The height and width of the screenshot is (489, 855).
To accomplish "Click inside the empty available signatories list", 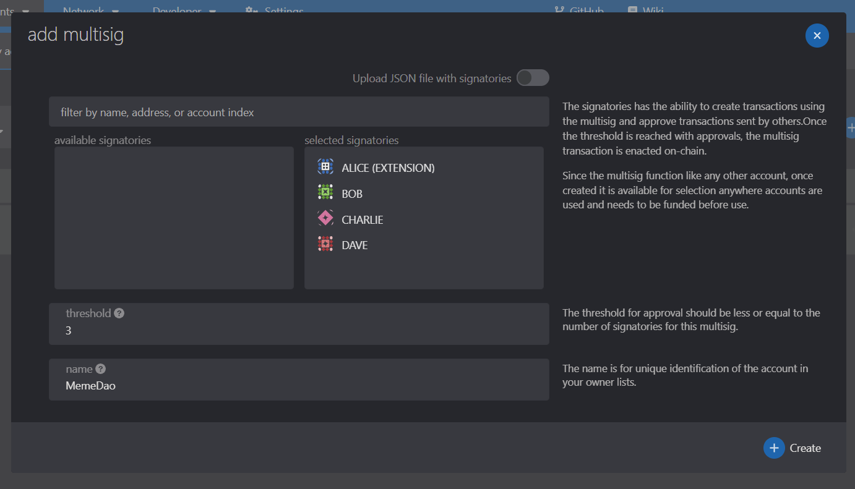I will pos(174,218).
